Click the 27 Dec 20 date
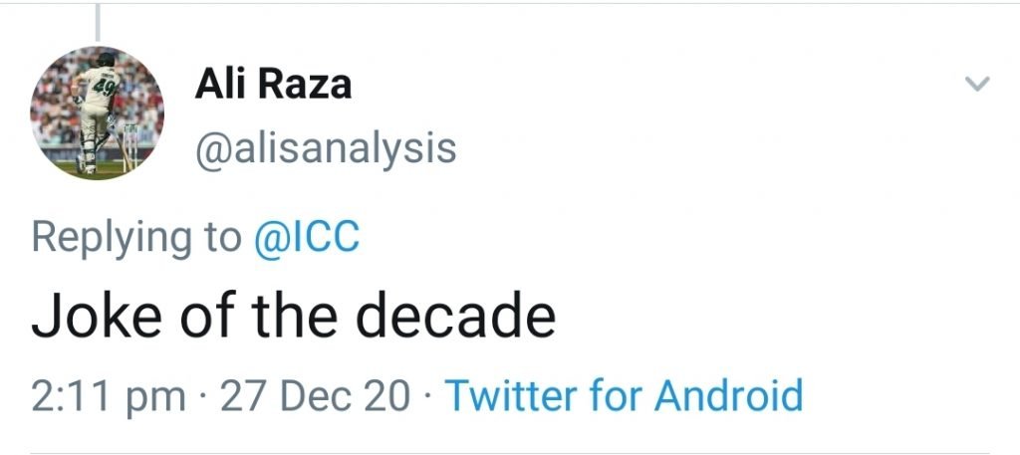The image size is (1020, 455). (314, 396)
